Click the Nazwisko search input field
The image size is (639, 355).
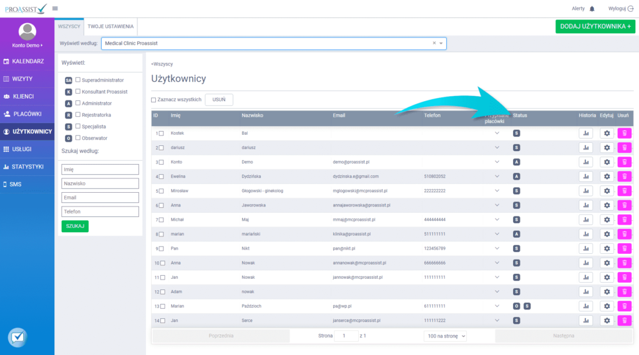click(x=100, y=183)
